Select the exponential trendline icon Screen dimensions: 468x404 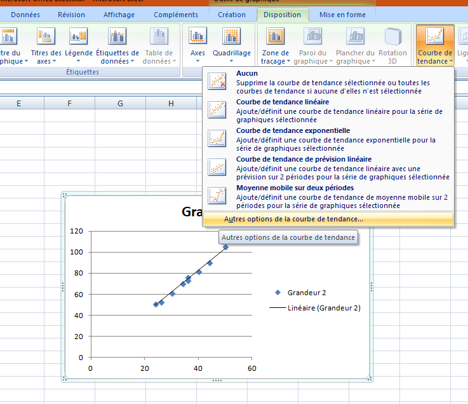(217, 139)
